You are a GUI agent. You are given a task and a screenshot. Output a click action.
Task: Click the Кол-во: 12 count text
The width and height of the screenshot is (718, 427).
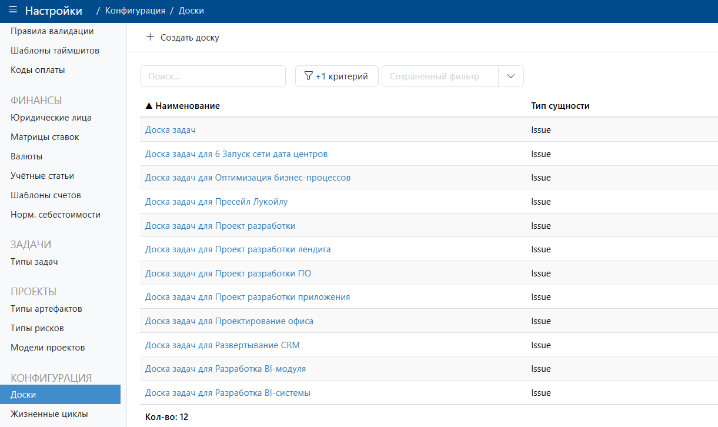point(166,417)
